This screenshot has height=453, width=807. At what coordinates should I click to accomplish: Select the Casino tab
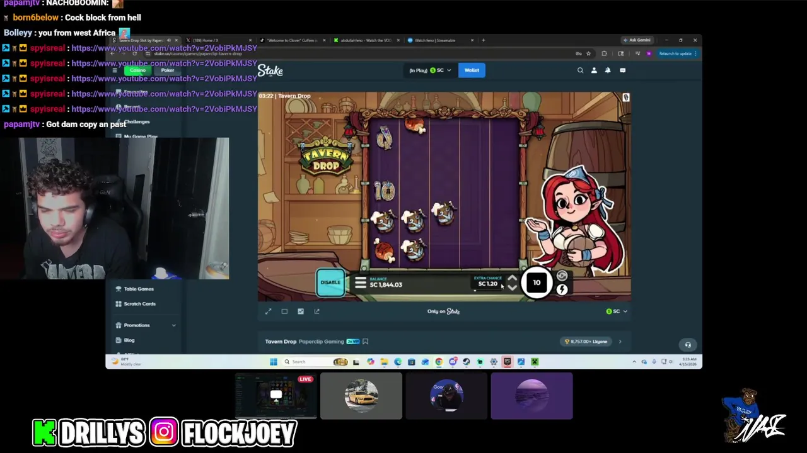138,70
